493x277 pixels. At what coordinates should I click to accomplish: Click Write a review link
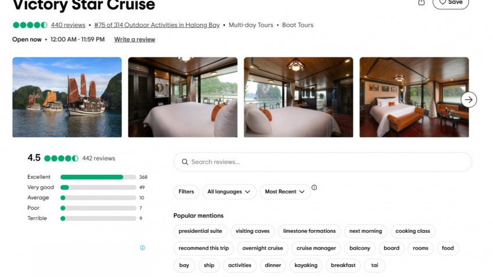pos(134,39)
